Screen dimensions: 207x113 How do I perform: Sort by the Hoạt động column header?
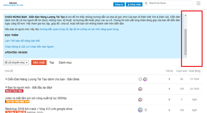click(194, 71)
